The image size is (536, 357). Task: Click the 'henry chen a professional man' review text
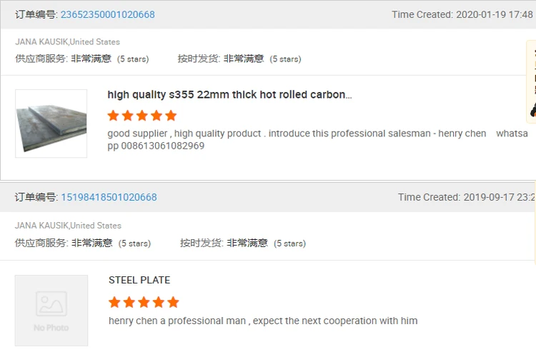tap(263, 321)
